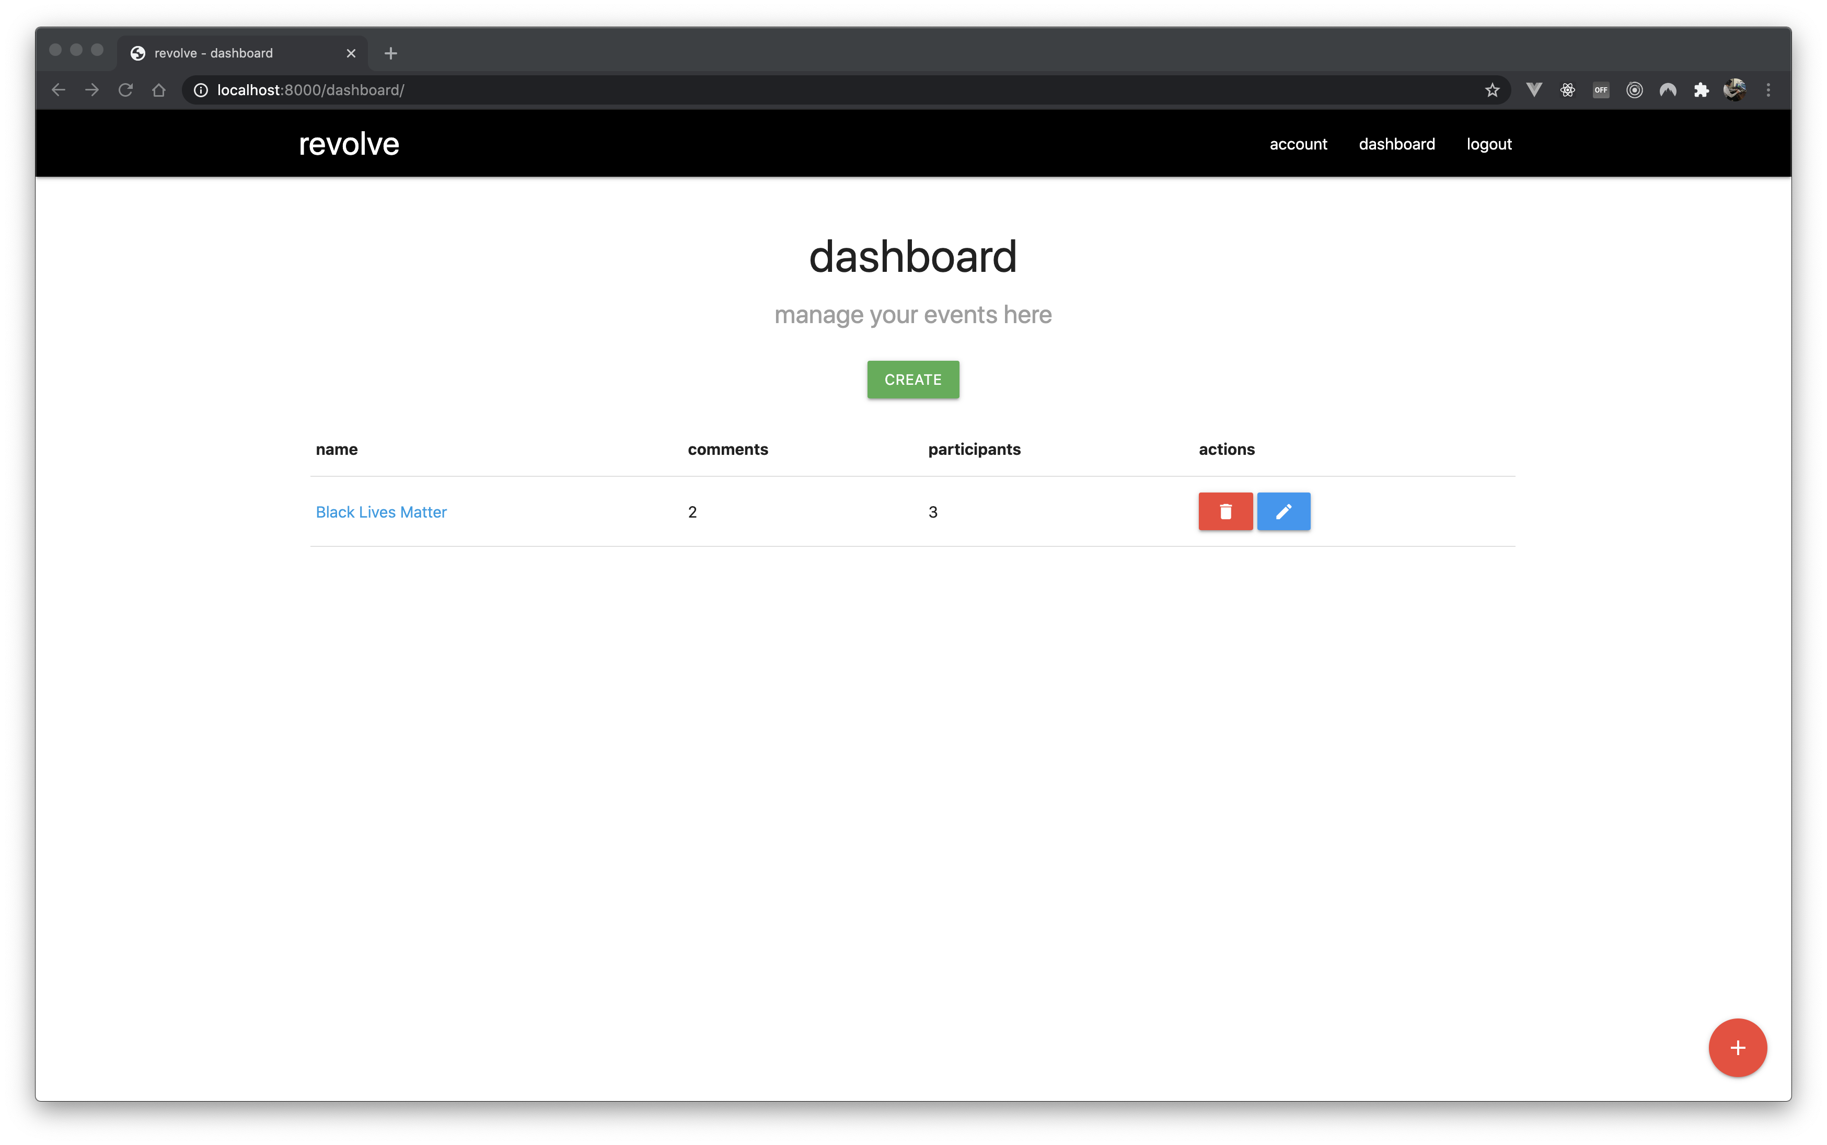Open the Vue devtools extension icon
Image resolution: width=1827 pixels, height=1145 pixels.
pos(1534,90)
